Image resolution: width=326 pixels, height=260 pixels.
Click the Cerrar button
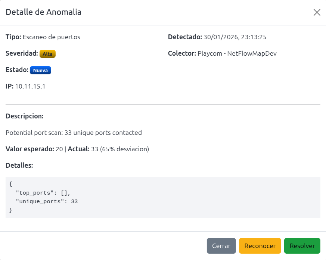[x=221, y=246]
